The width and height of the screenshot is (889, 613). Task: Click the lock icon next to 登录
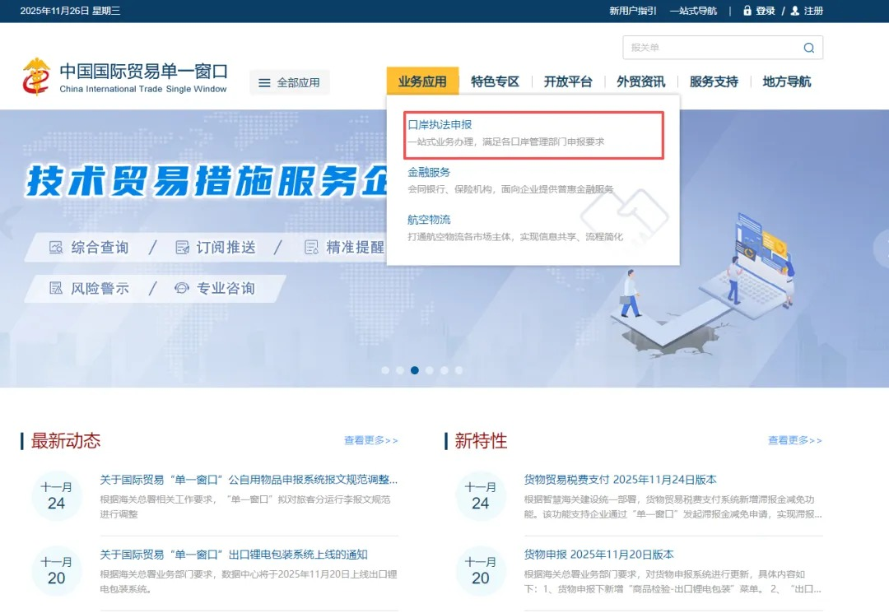coord(747,11)
